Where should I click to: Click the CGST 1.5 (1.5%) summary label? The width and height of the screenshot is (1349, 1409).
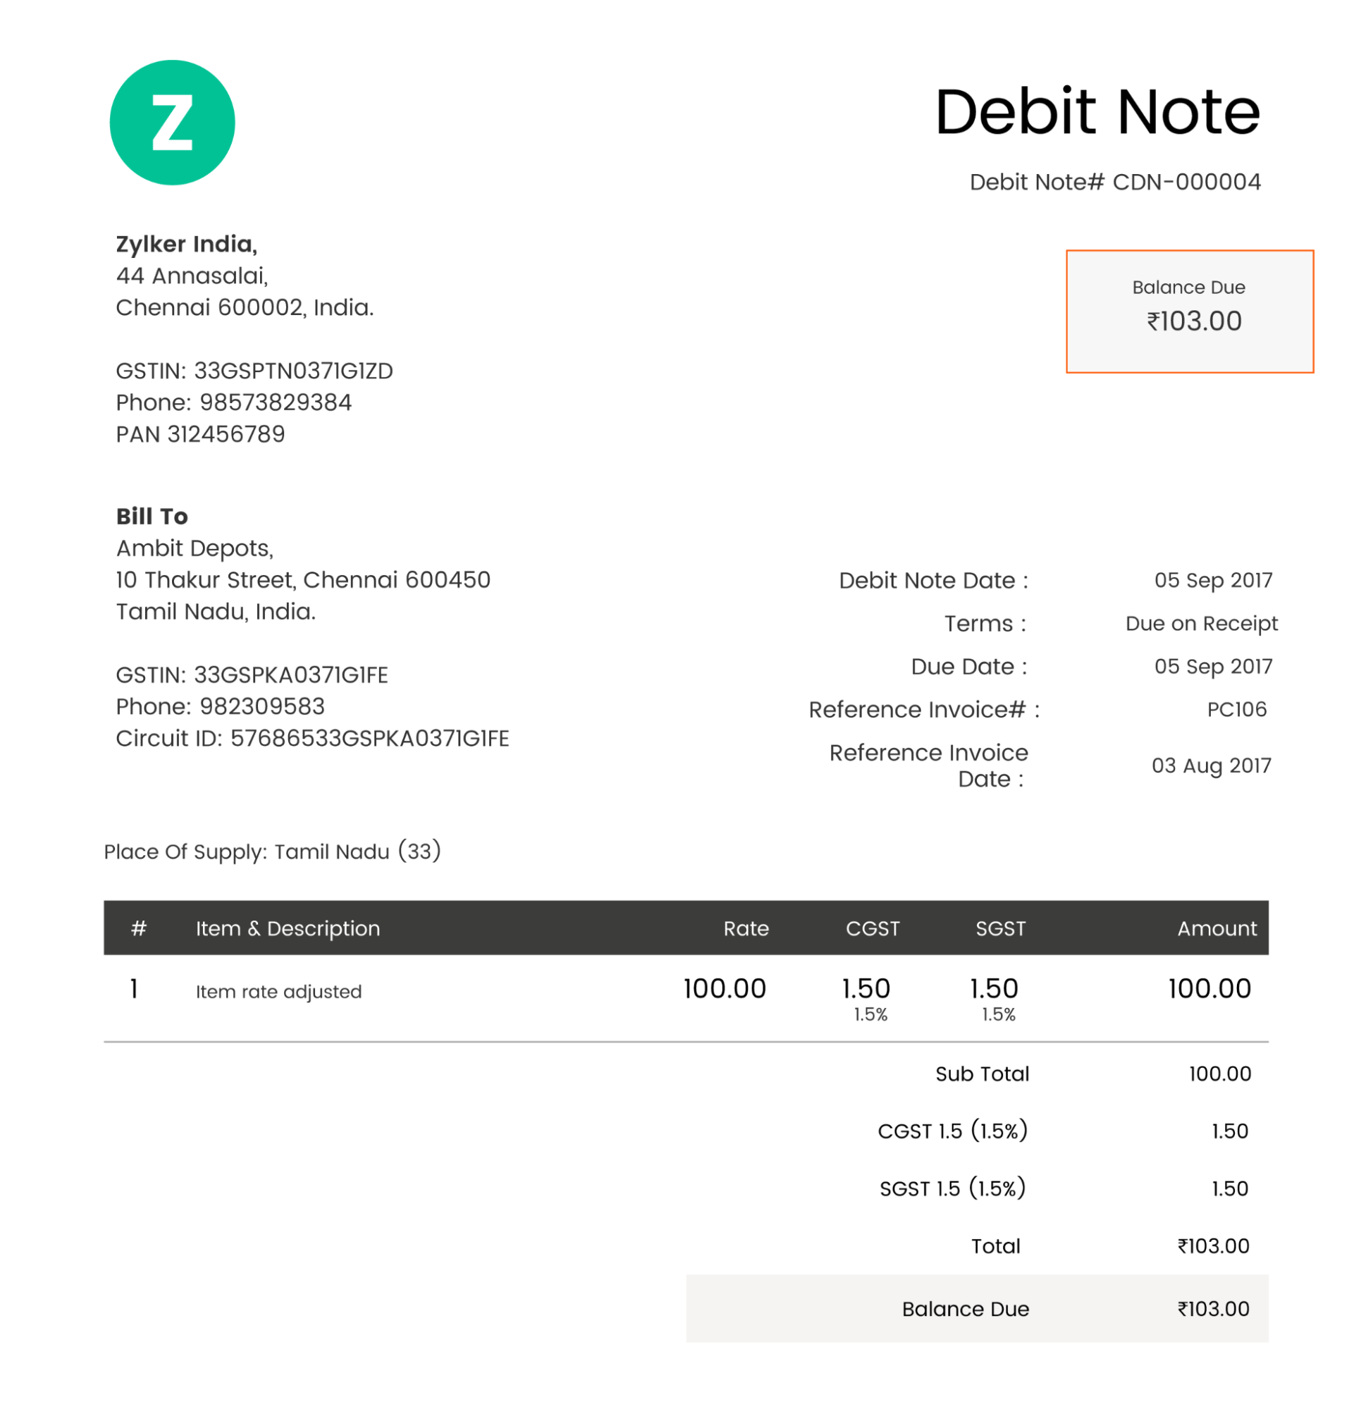[x=952, y=1131]
